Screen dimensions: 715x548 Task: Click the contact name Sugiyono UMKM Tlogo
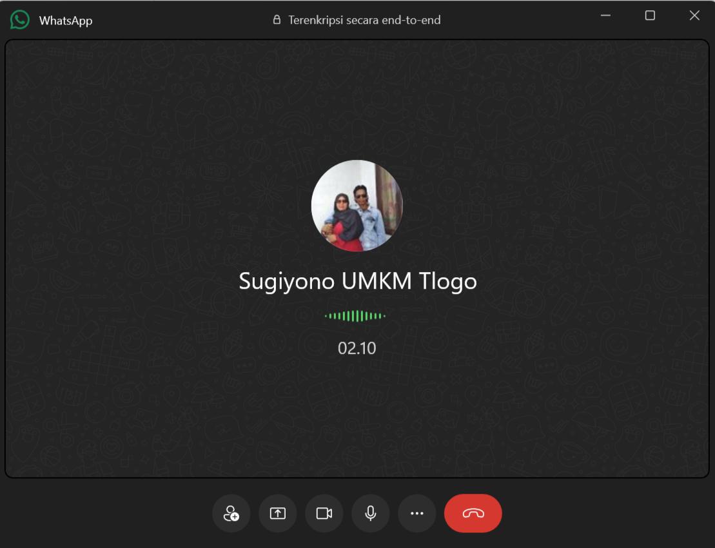[x=358, y=281]
